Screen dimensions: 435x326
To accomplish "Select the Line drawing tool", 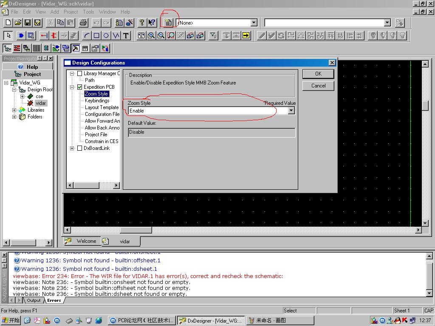I will pos(116,36).
